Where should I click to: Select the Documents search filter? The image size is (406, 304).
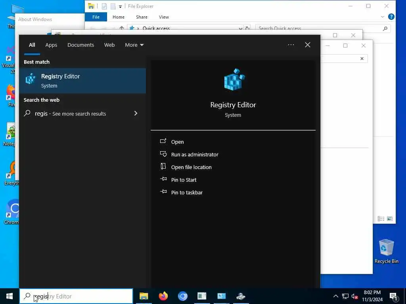click(80, 45)
